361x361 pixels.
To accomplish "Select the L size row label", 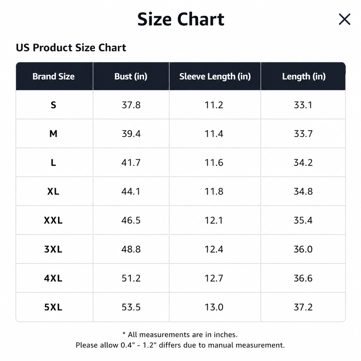I will (x=53, y=163).
